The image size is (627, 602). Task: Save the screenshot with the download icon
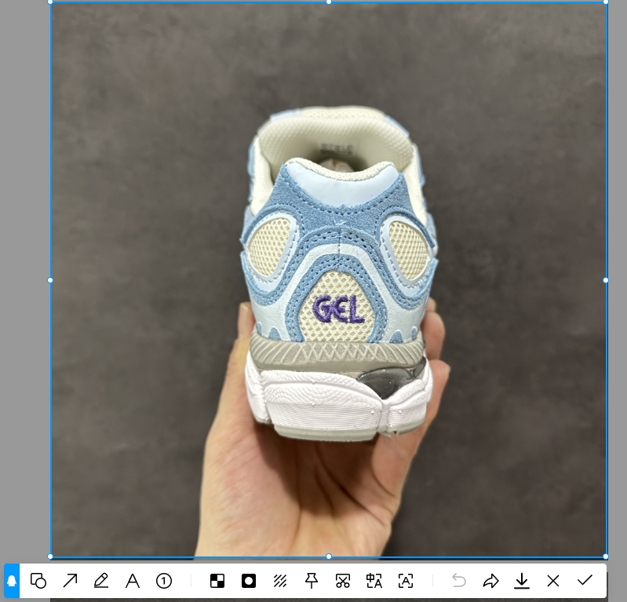coord(521,581)
